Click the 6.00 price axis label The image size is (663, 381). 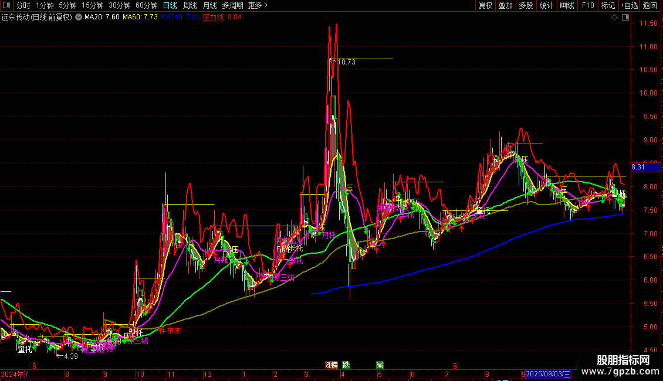pyautogui.click(x=650, y=280)
